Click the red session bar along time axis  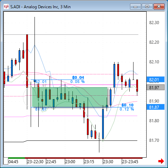[83, 158]
